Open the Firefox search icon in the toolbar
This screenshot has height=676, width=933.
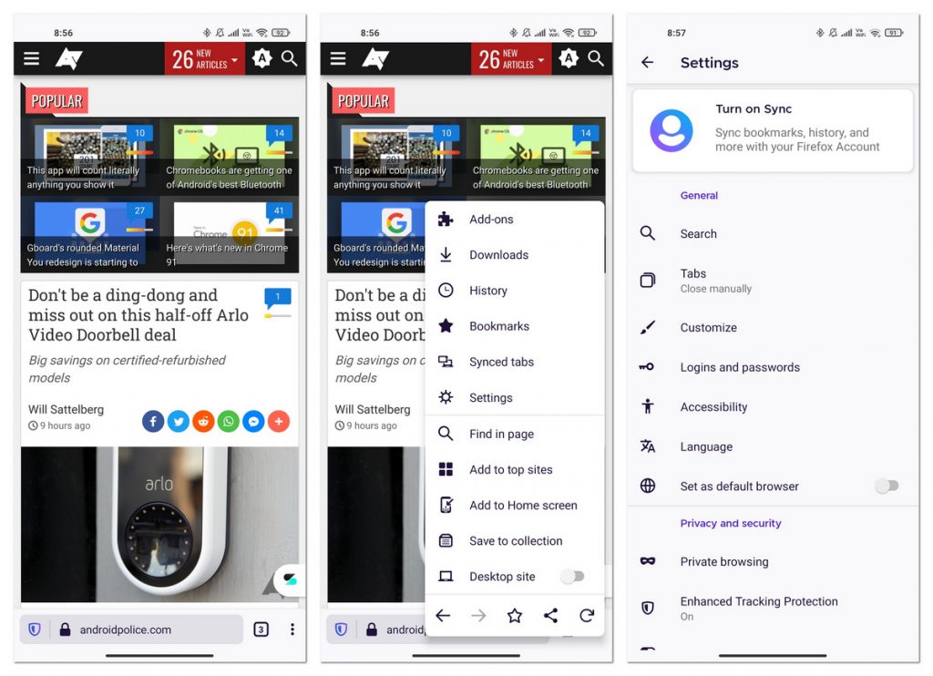(x=290, y=57)
